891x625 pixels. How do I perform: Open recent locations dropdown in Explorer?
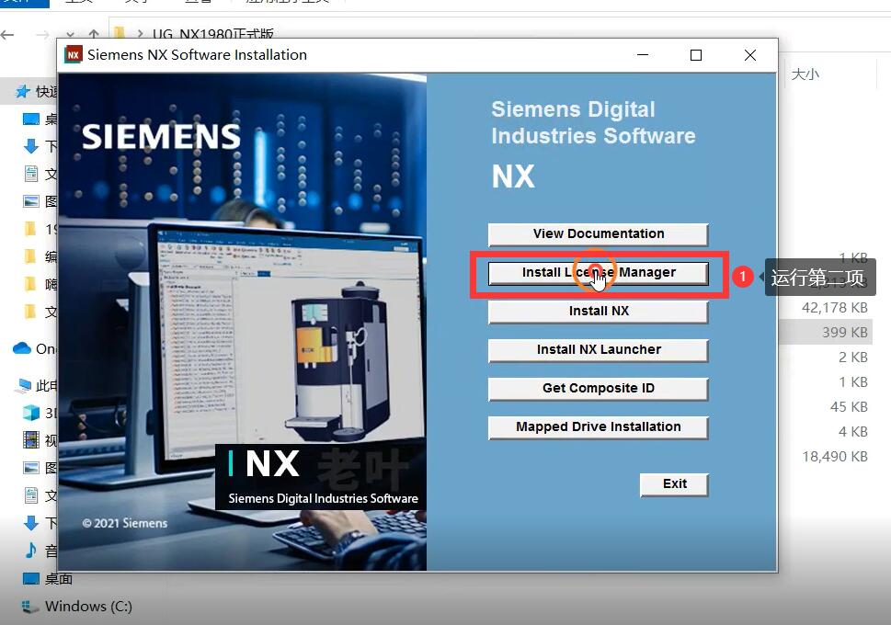click(x=70, y=35)
